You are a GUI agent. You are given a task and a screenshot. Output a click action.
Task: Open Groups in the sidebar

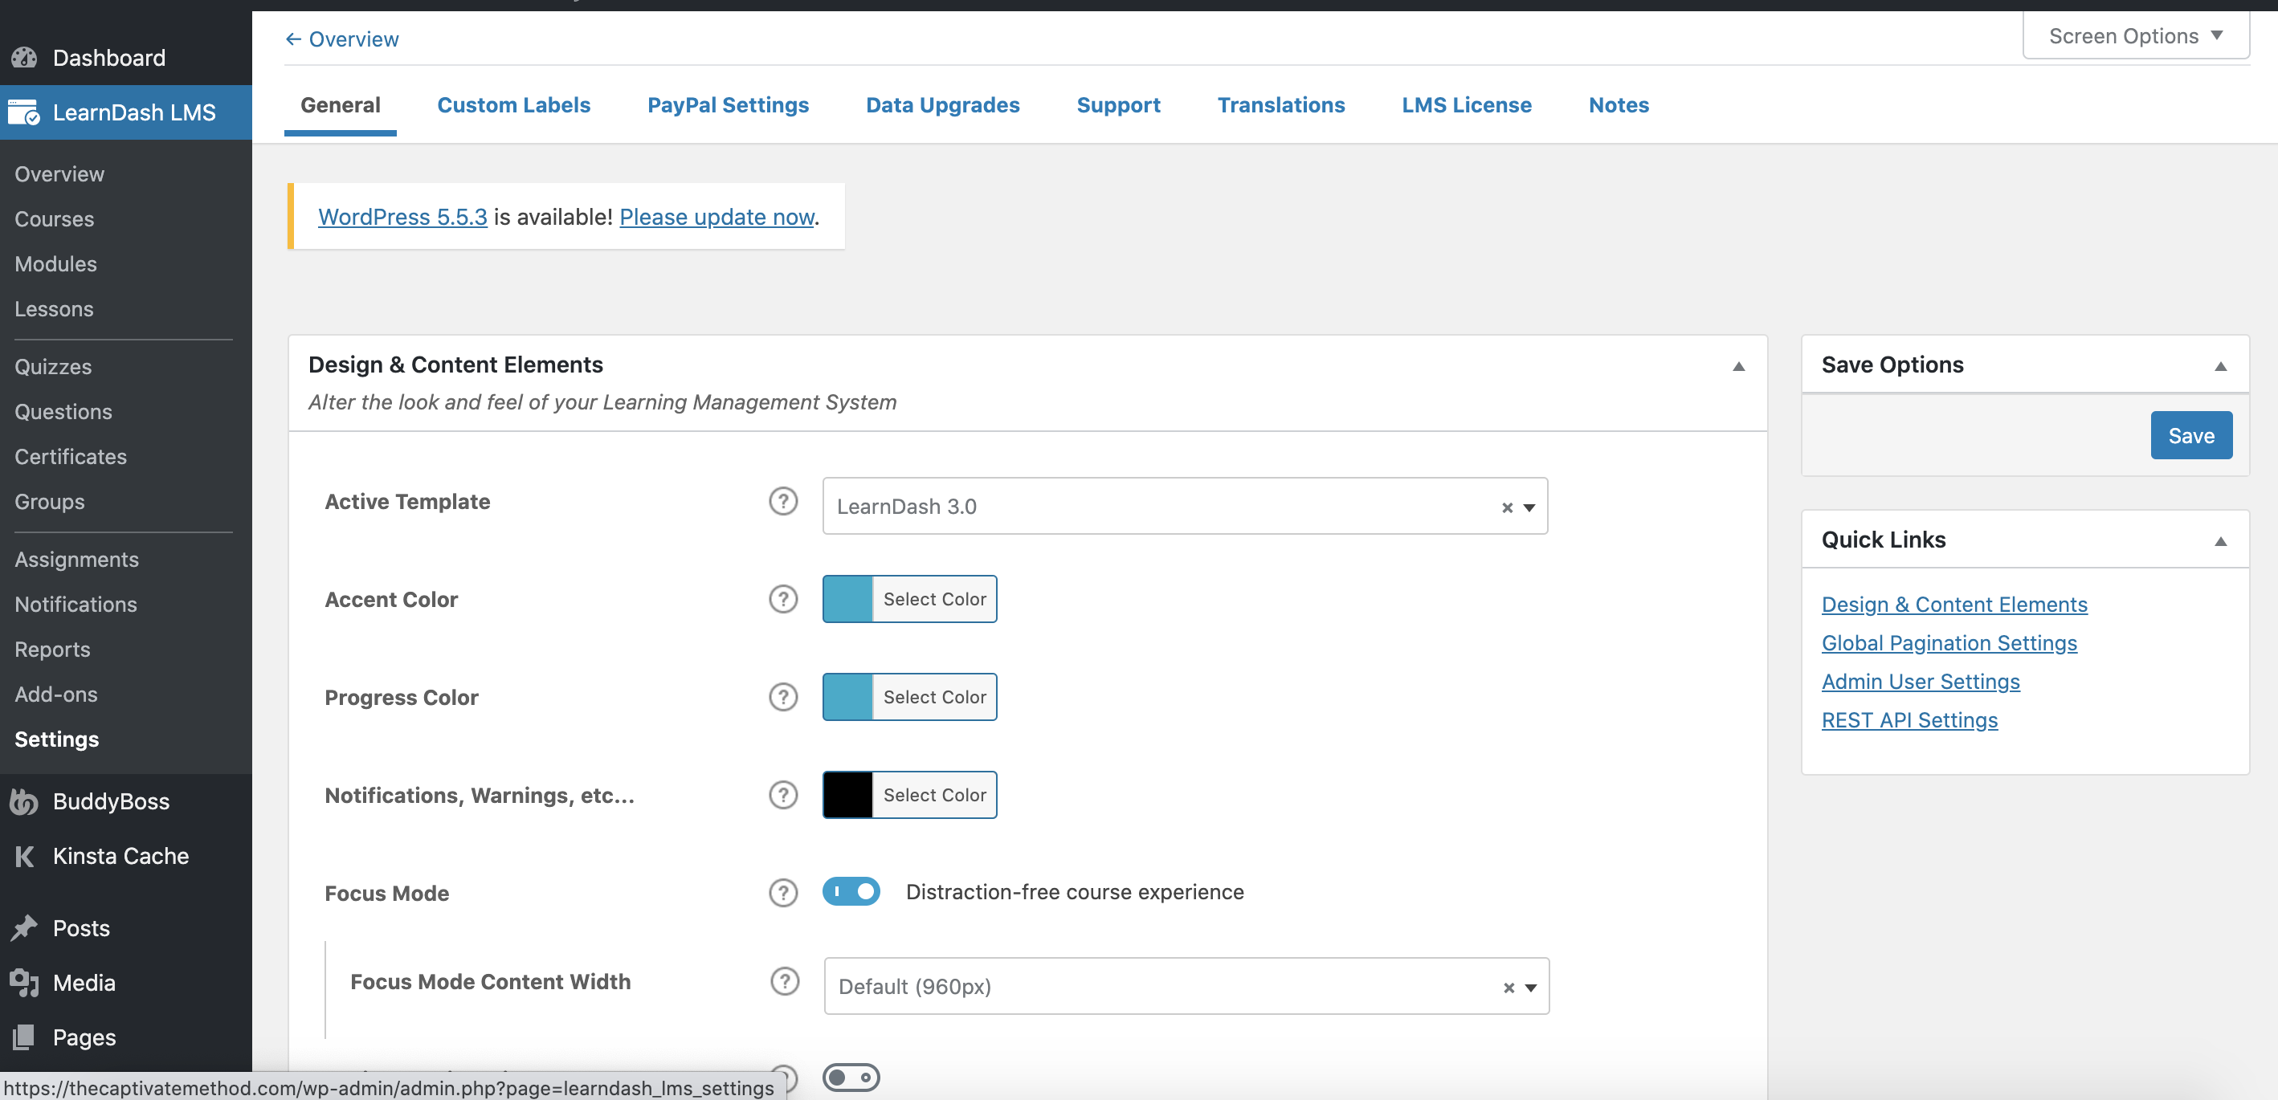click(x=50, y=501)
